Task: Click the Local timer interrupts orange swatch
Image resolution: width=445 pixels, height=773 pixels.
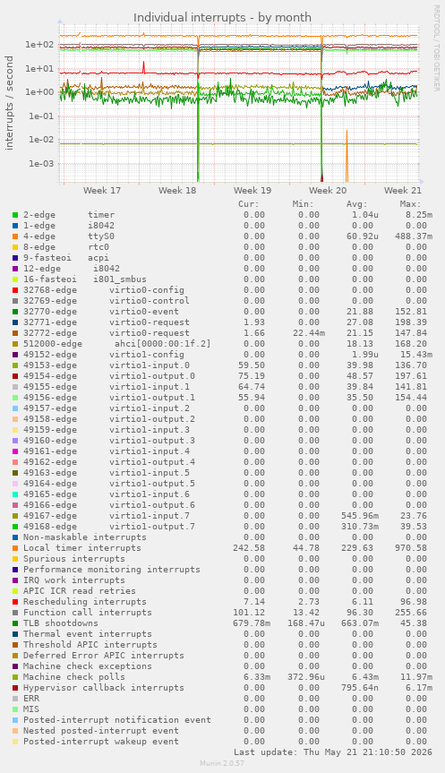Action: pyautogui.click(x=15, y=548)
